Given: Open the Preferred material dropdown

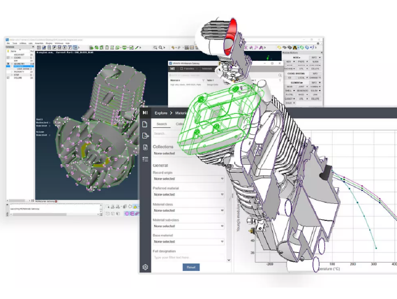Looking at the screenshot, I should [x=188, y=194].
